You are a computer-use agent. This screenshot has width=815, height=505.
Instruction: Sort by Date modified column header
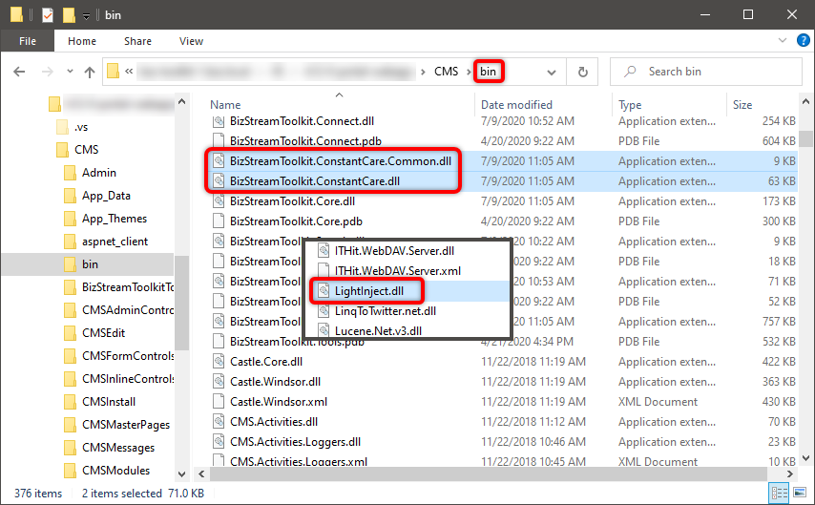pos(516,105)
